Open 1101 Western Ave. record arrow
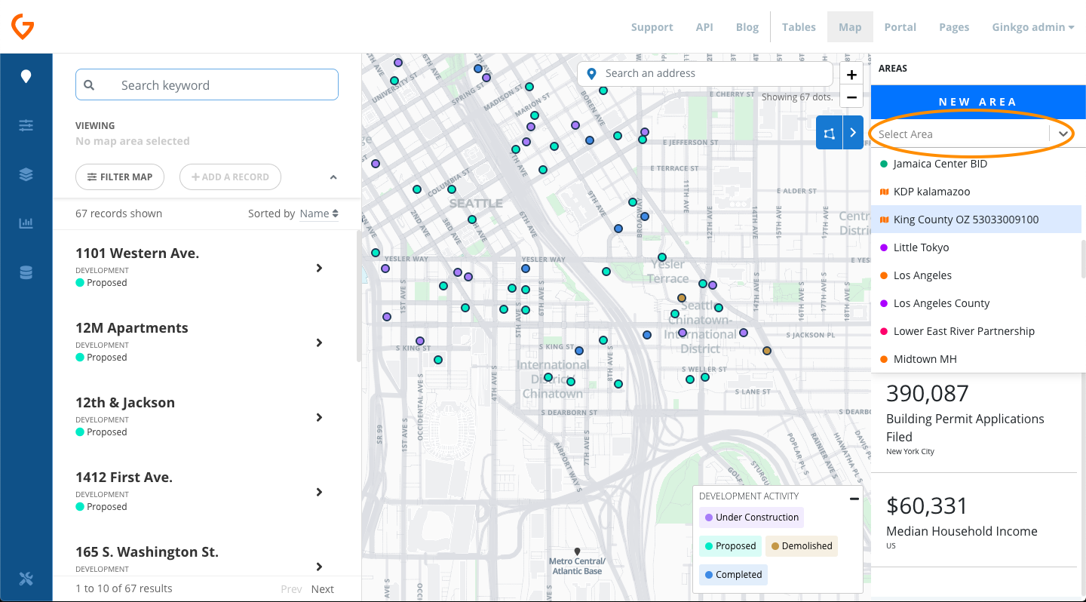This screenshot has height=602, width=1086. tap(320, 268)
